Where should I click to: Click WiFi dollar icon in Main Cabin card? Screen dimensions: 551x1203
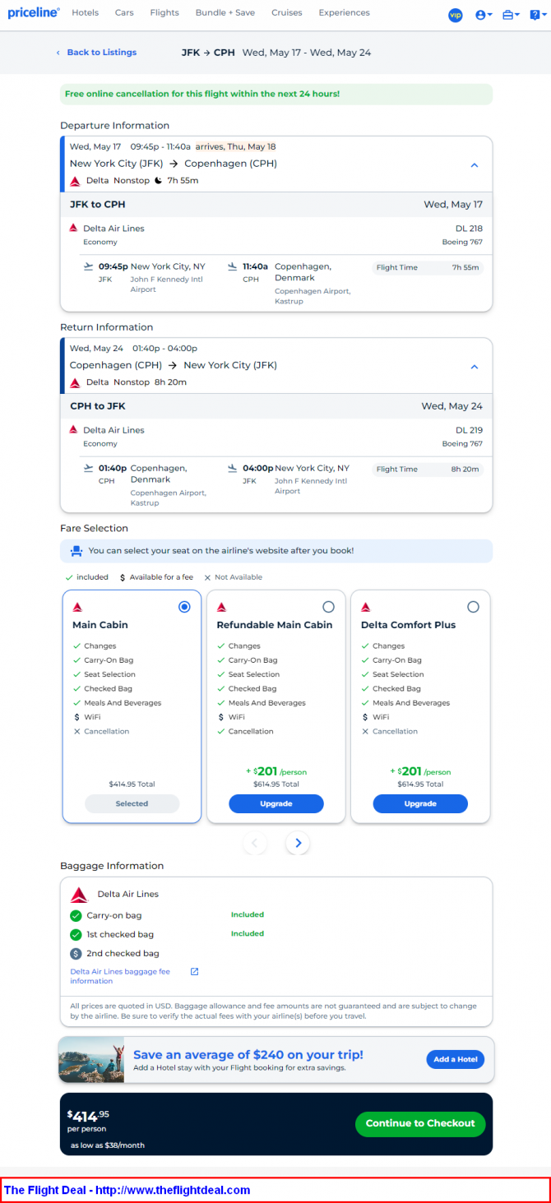click(x=76, y=717)
